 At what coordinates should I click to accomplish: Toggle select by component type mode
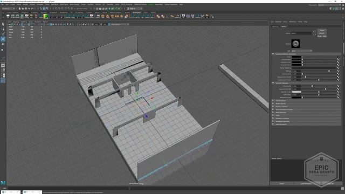click(47, 9)
